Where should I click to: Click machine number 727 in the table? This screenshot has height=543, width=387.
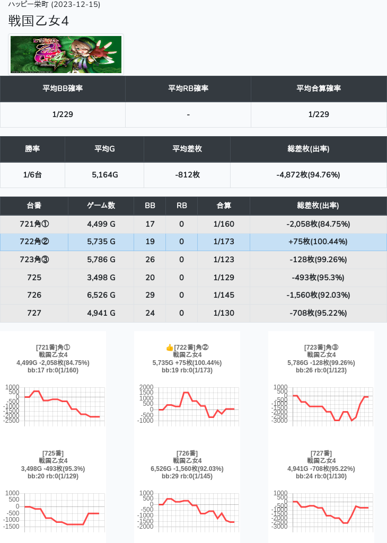tap(34, 313)
